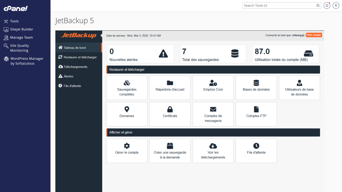Click the Bases de données database icon
The width and height of the screenshot is (342, 192).
[256, 83]
